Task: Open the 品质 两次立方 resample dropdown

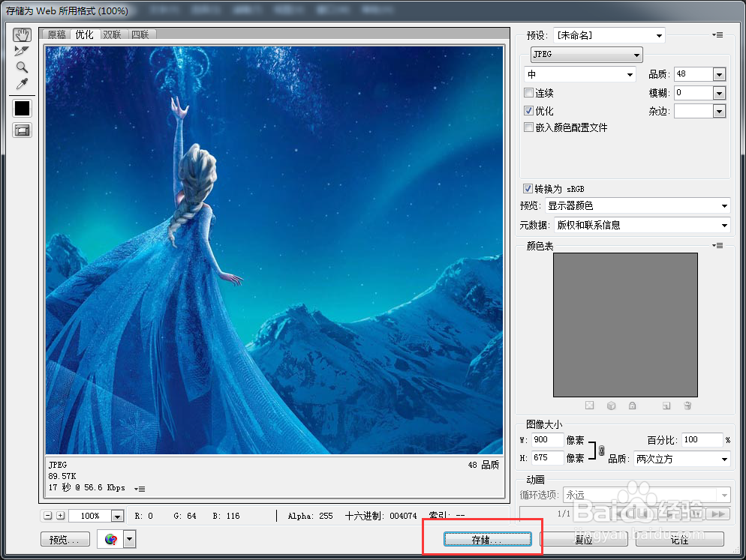Action: pyautogui.click(x=681, y=460)
